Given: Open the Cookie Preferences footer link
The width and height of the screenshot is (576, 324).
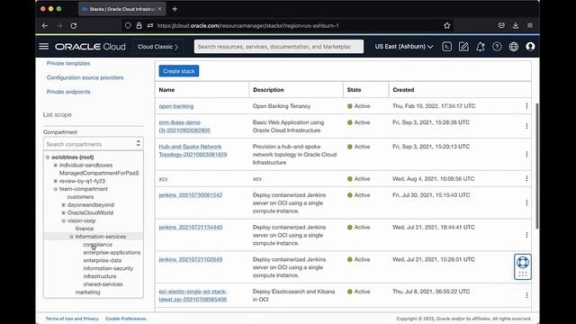Looking at the screenshot, I should click(126, 319).
